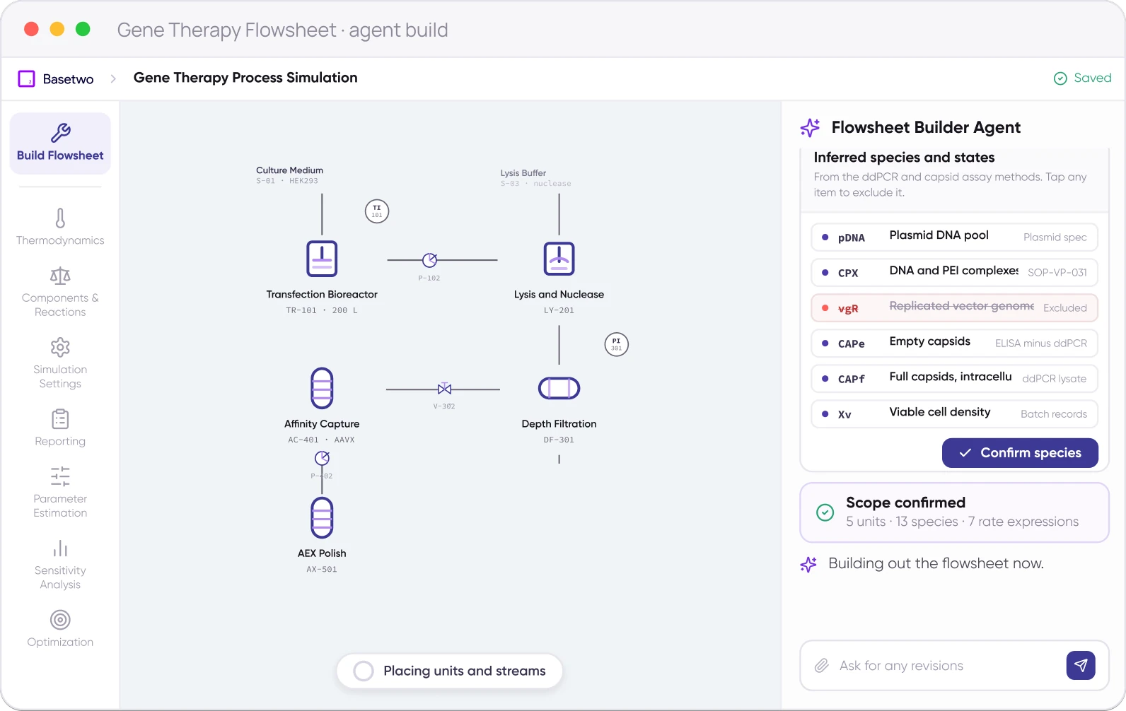Click the Batch records source label
This screenshot has width=1126, height=711.
click(1053, 414)
